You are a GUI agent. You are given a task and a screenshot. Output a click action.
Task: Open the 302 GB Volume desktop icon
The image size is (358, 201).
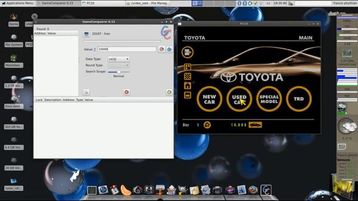coord(13,123)
